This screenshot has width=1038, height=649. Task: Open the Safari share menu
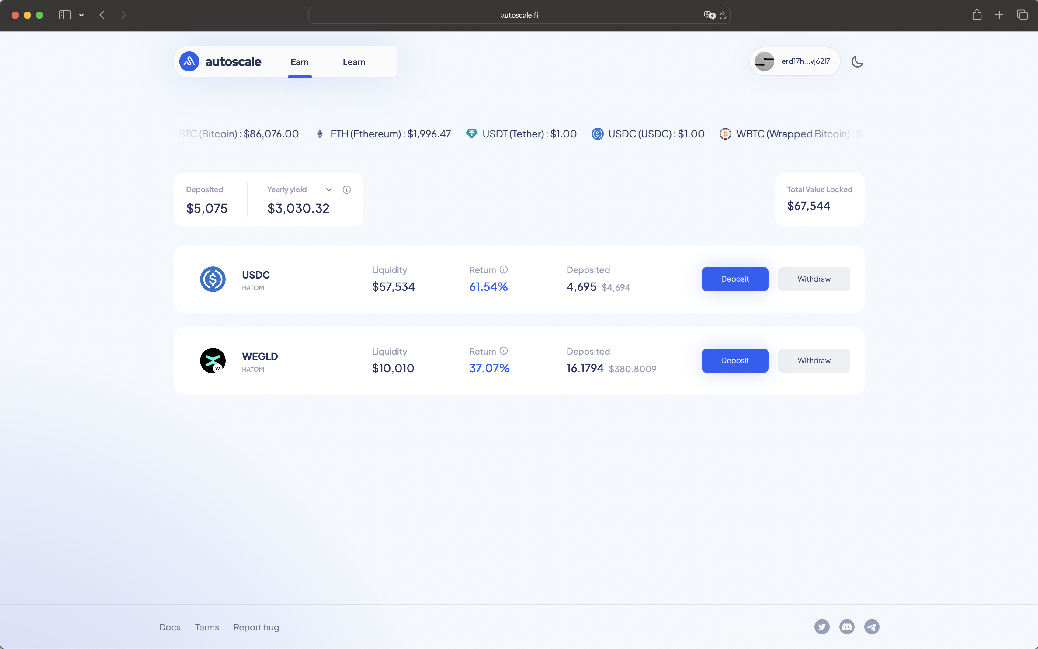pos(977,15)
